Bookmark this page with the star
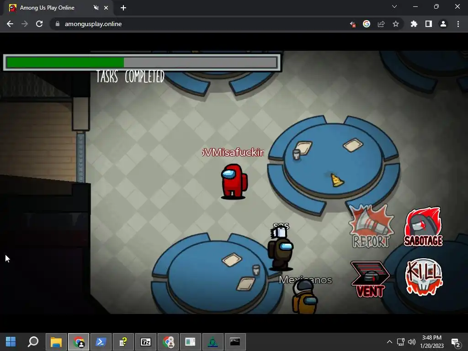 point(396,24)
